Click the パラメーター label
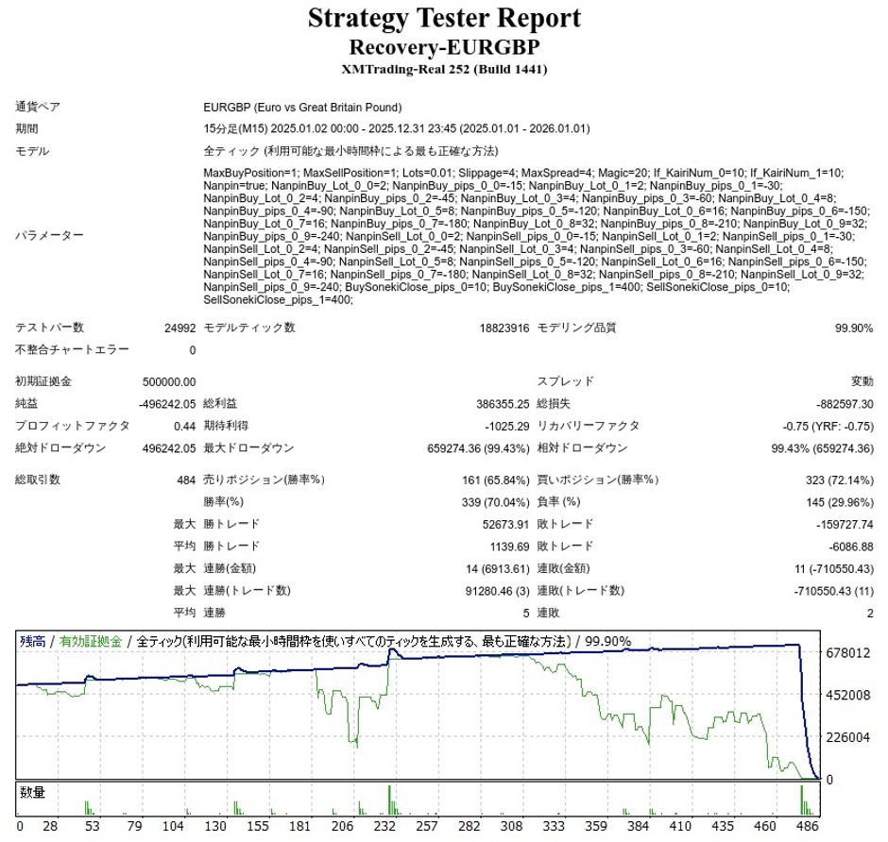The width and height of the screenshot is (888, 842). point(49,235)
